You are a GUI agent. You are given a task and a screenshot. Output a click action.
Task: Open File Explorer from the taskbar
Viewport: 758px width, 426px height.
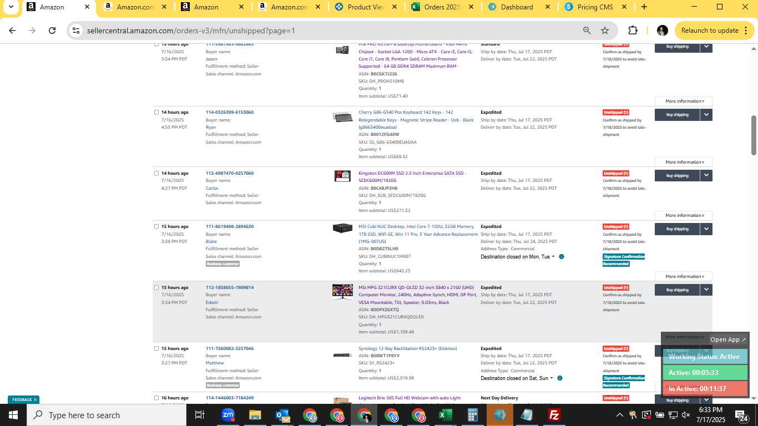click(x=255, y=415)
